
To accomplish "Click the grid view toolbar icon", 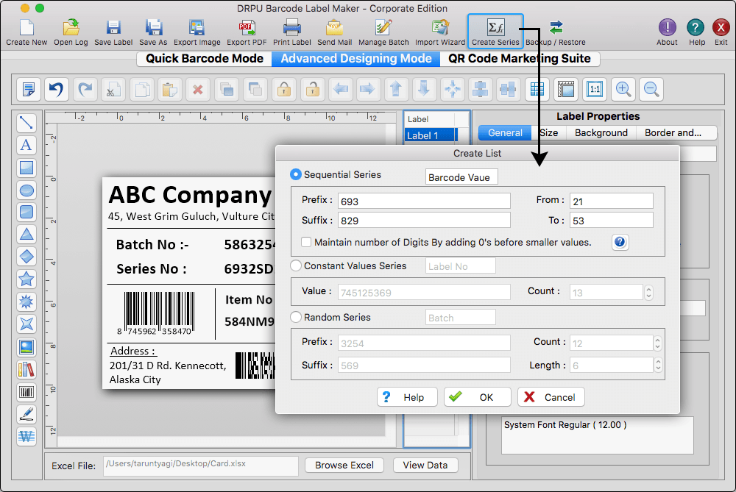I will [537, 89].
